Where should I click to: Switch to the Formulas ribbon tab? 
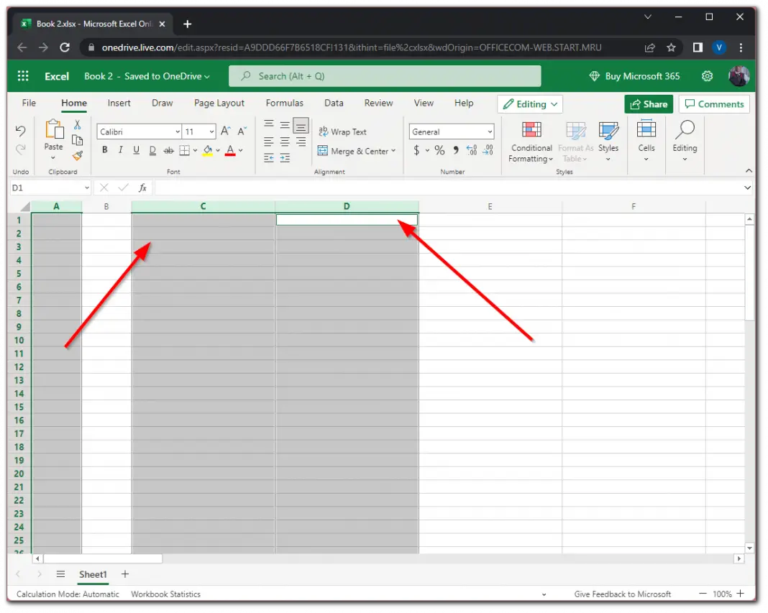(x=284, y=103)
